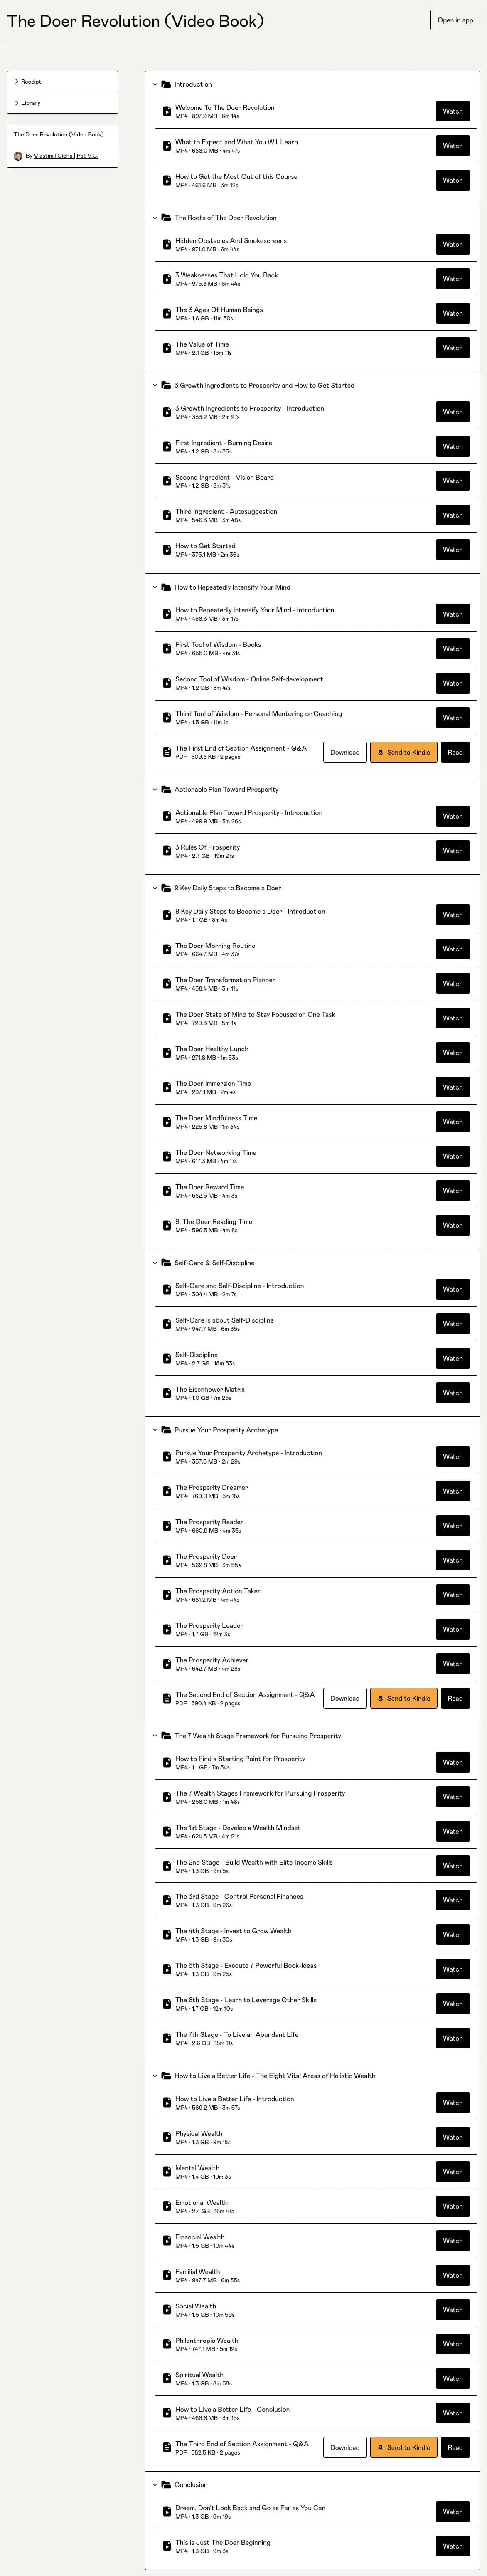Click PDF icon for Third End of Section Assignment
Image resolution: width=487 pixels, height=2576 pixels.
pyautogui.click(x=167, y=2447)
